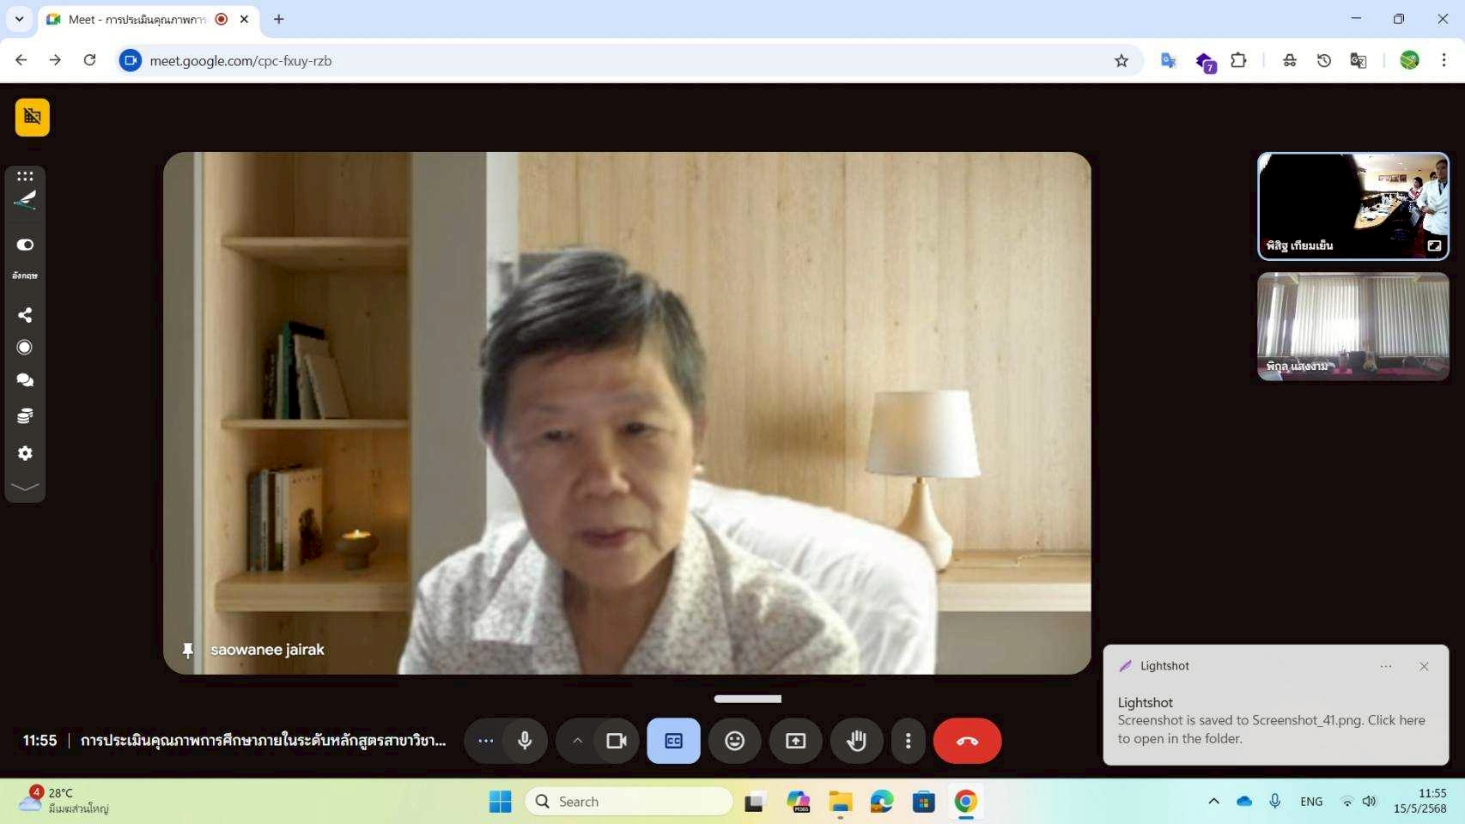The width and height of the screenshot is (1465, 824).
Task: Expand the camera options up arrow
Action: [x=577, y=741]
